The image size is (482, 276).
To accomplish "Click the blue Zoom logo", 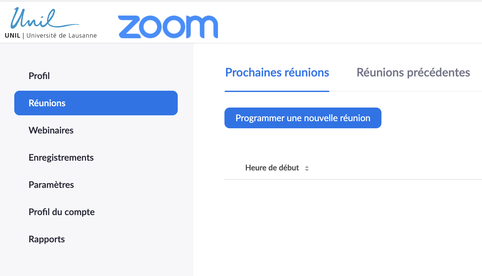I will pos(168,27).
